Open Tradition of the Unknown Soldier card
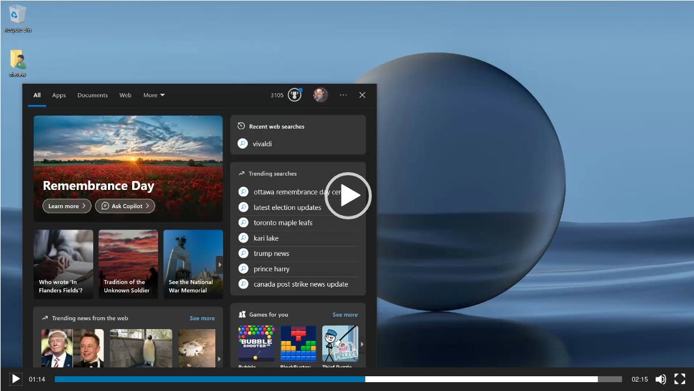Viewport: 694px width, 391px height. click(129, 264)
